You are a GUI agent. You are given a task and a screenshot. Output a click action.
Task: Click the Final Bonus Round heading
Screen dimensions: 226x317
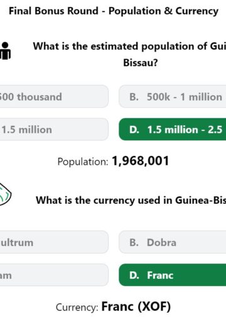tap(114, 11)
